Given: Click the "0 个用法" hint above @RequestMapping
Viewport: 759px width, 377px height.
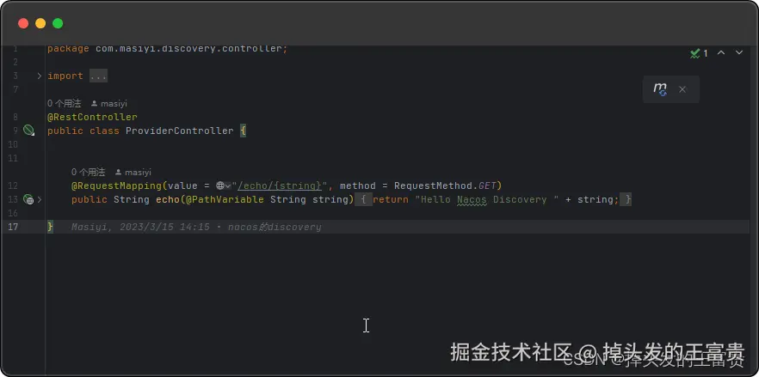Looking at the screenshot, I should 88,172.
